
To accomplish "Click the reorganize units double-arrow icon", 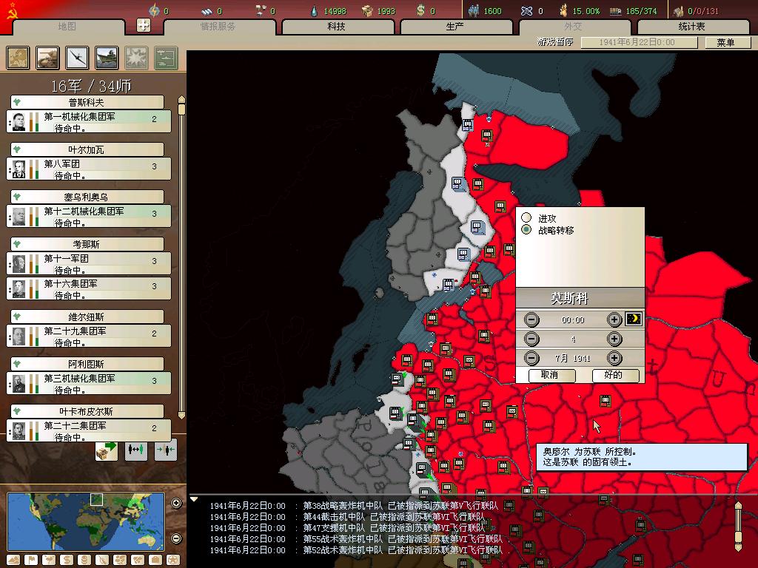I will pos(136,450).
